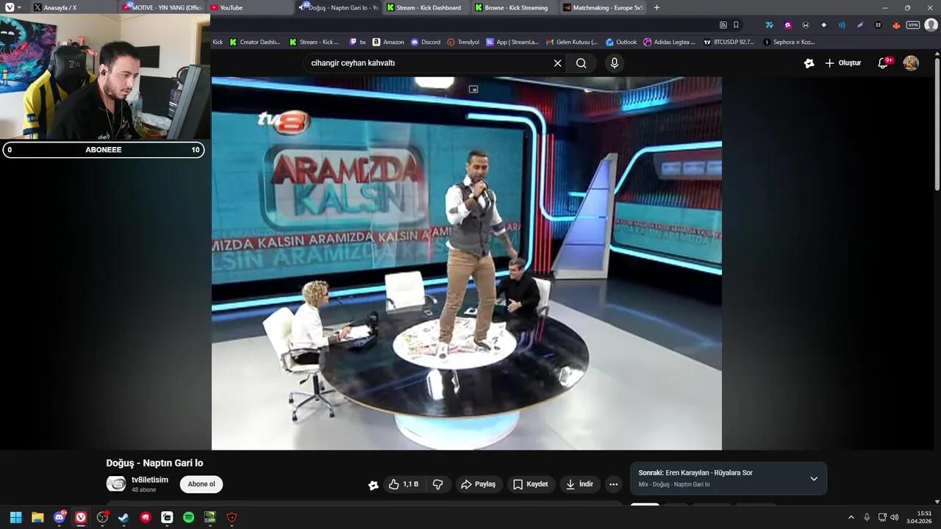Click the Paylaş share button
Image resolution: width=941 pixels, height=529 pixels.
coord(478,484)
